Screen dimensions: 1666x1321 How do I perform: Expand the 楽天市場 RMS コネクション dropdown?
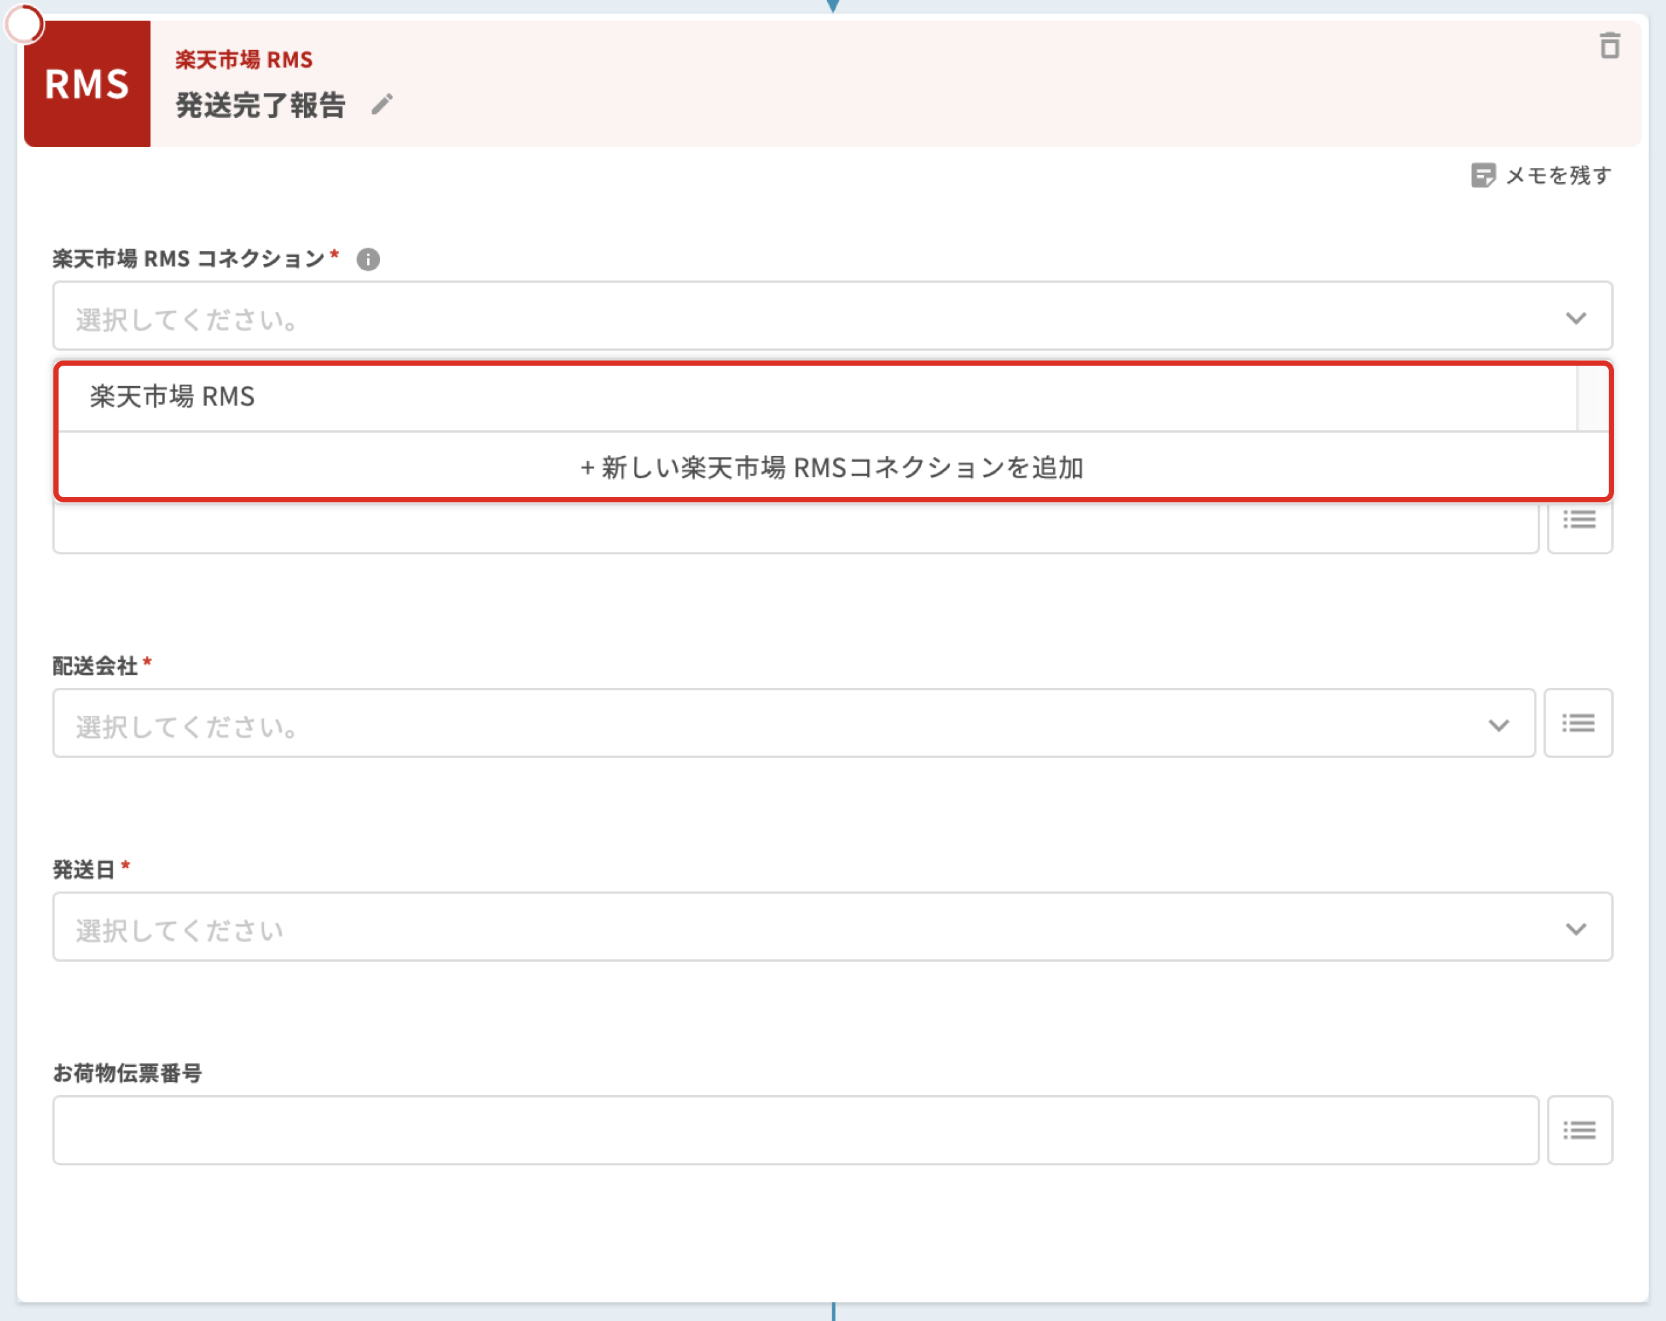[832, 316]
